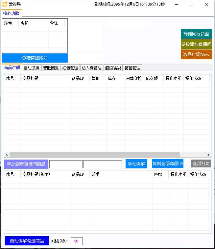Switch to 达人券管理 tab
Viewport: 215px width, 249px height.
pos(92,68)
